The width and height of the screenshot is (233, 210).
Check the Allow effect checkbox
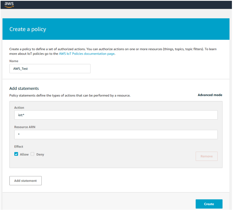16,154
